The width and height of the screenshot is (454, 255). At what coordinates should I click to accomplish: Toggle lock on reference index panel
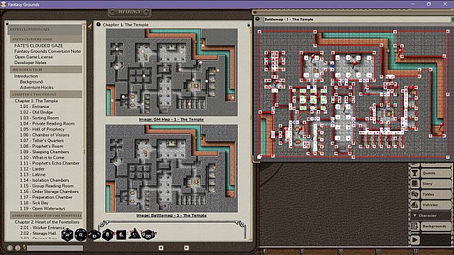[7, 23]
